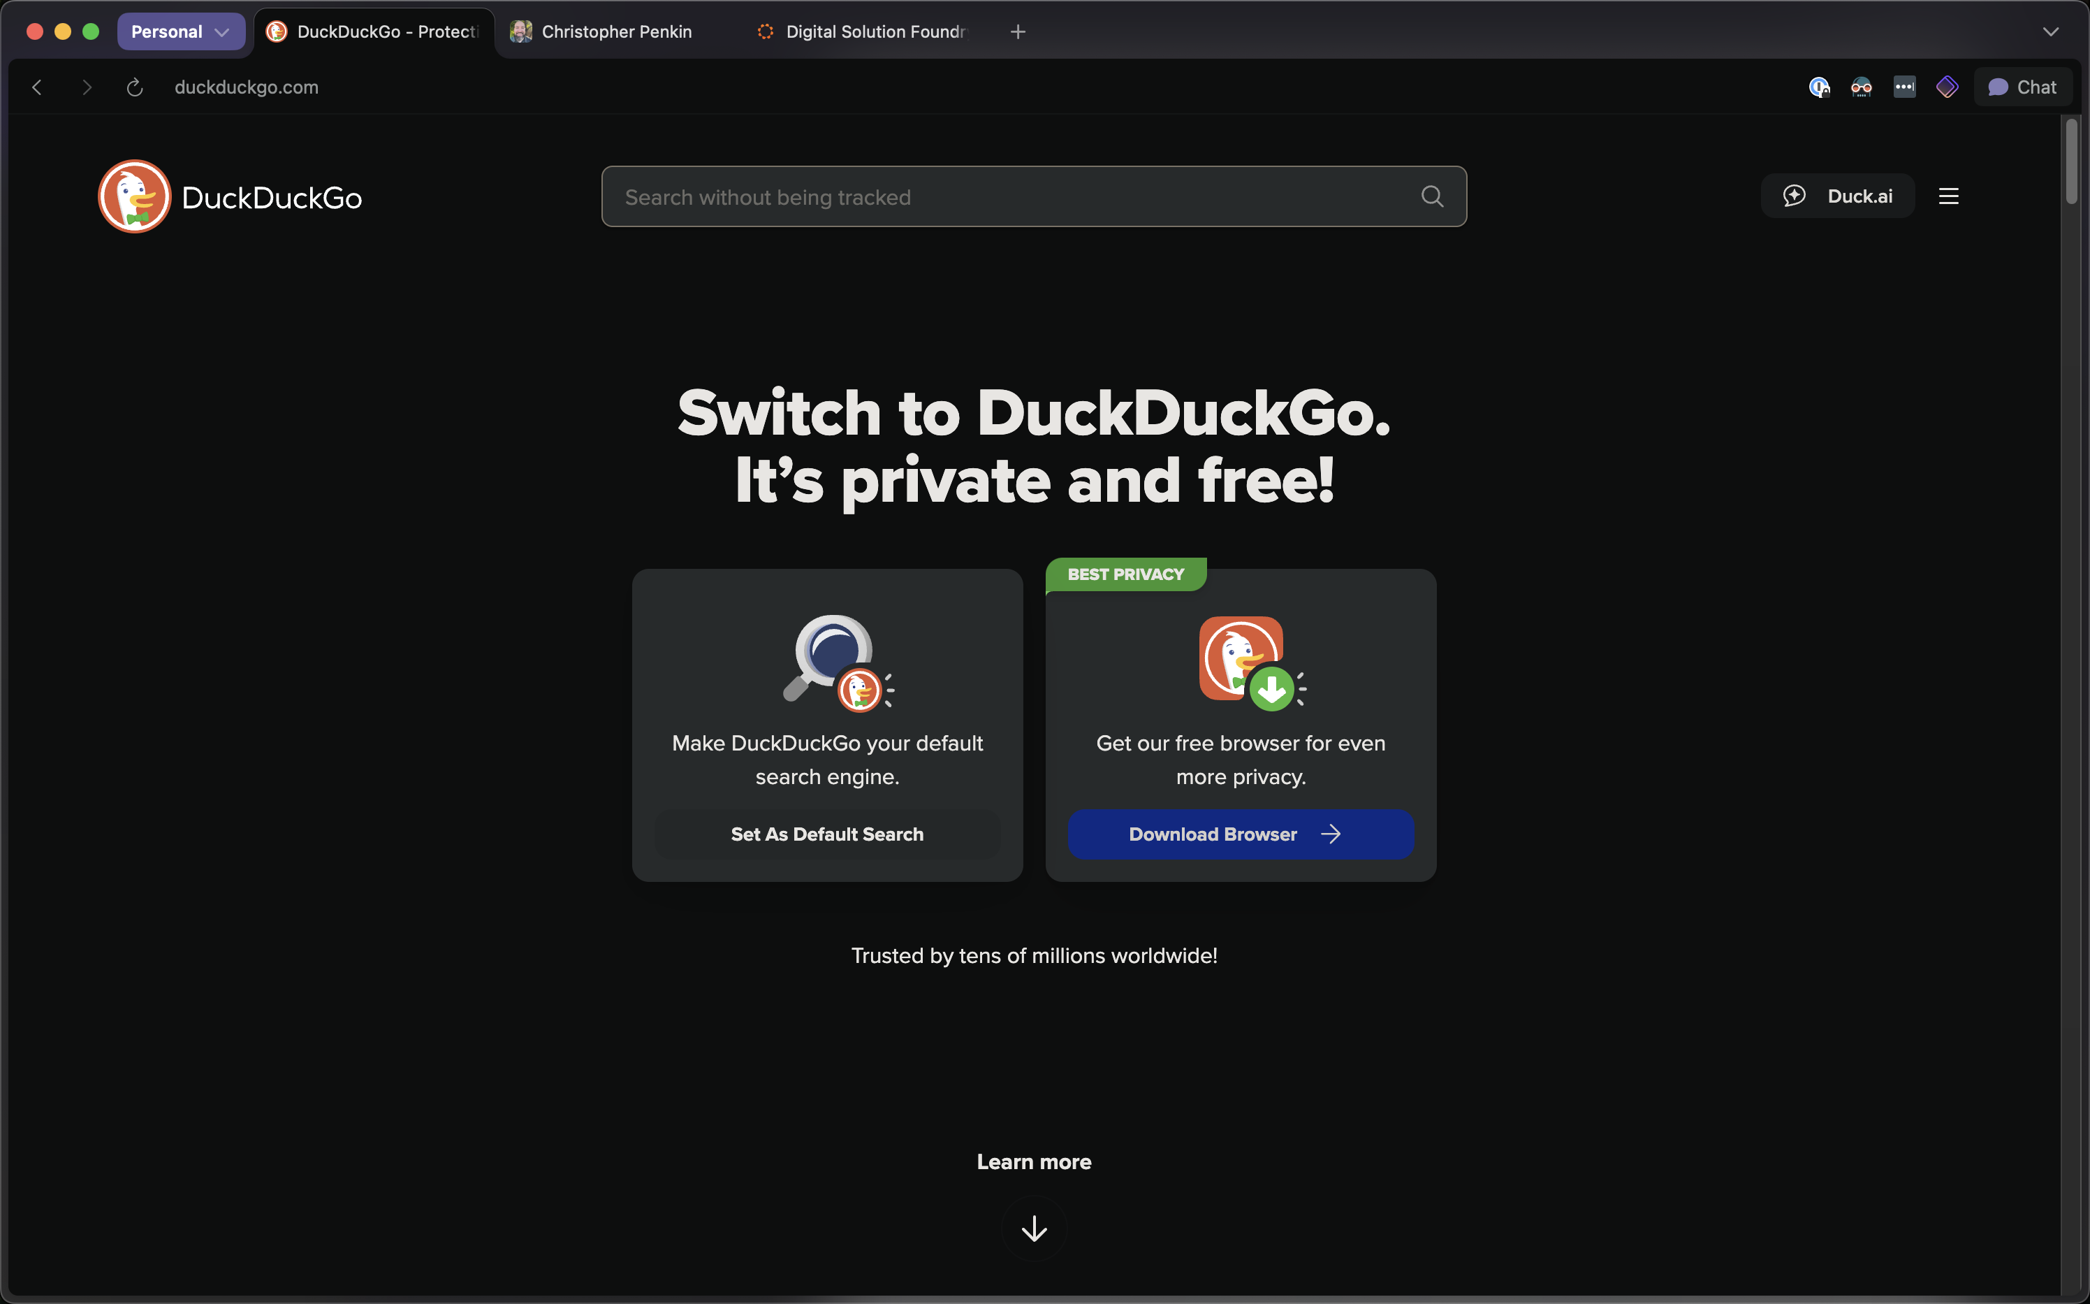Click Christopher Penkin tab avatar icon

pyautogui.click(x=520, y=32)
